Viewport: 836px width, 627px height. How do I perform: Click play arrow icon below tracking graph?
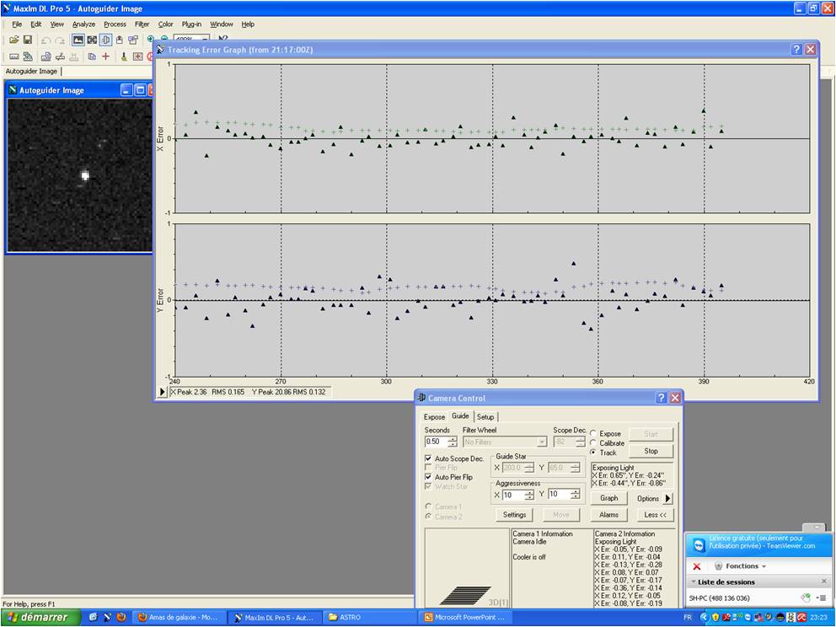[163, 392]
